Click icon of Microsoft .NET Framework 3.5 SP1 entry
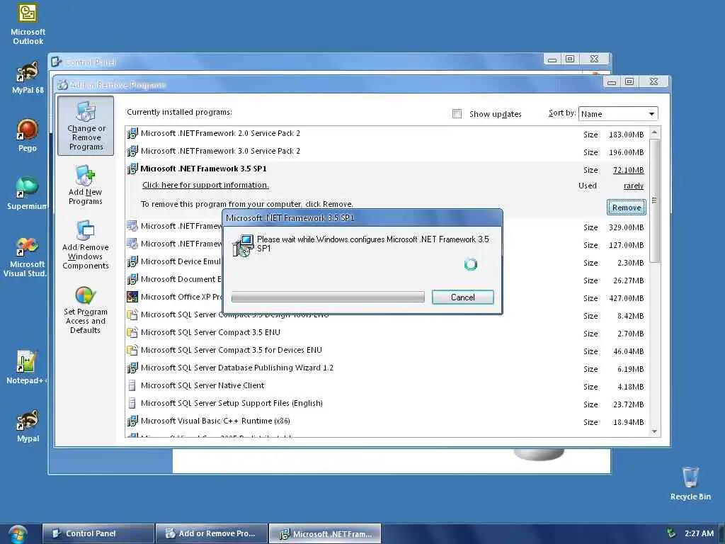The image size is (725, 544). click(132, 169)
